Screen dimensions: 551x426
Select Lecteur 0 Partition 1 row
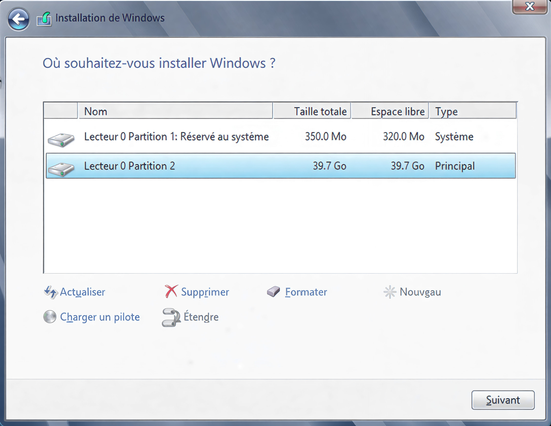176,137
